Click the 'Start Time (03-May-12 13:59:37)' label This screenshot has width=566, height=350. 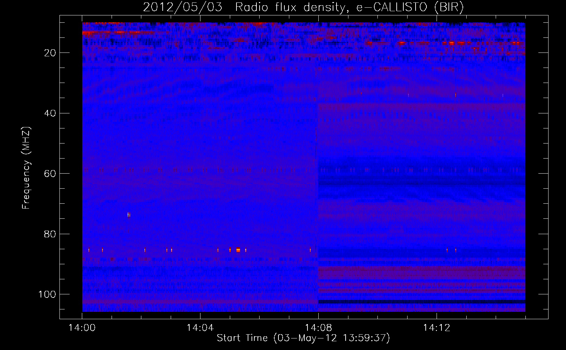pos(303,338)
